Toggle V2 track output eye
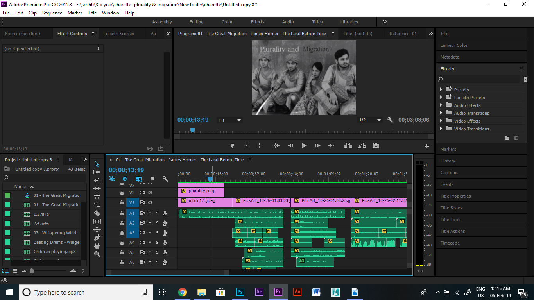The height and width of the screenshot is (300, 534). pyautogui.click(x=150, y=193)
